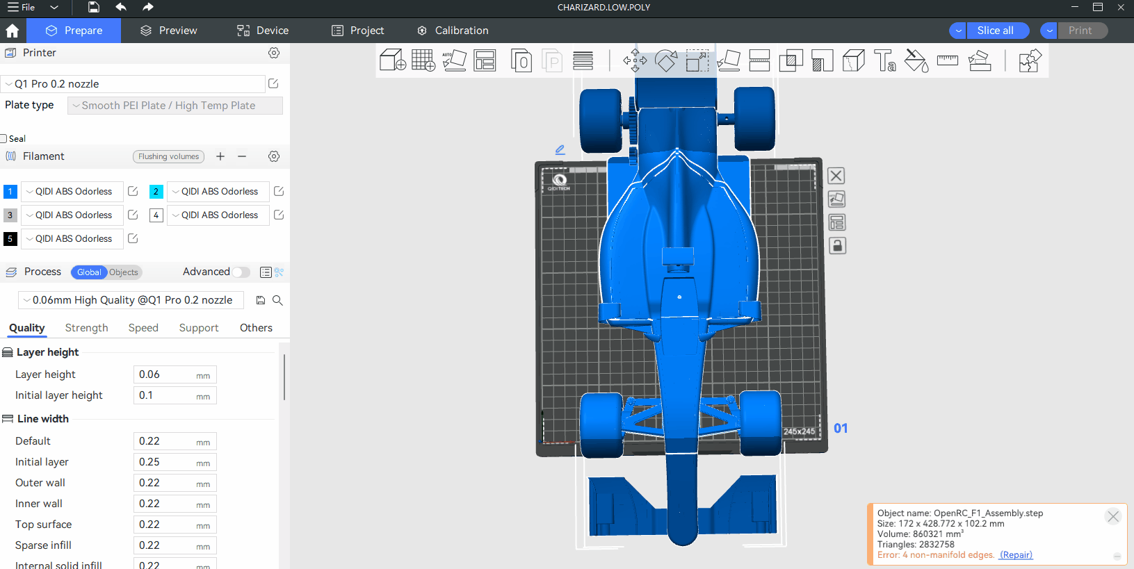Open the Q1 Pro 0.2 nozzle printer dropdown
Viewport: 1134px width, 569px height.
[133, 84]
